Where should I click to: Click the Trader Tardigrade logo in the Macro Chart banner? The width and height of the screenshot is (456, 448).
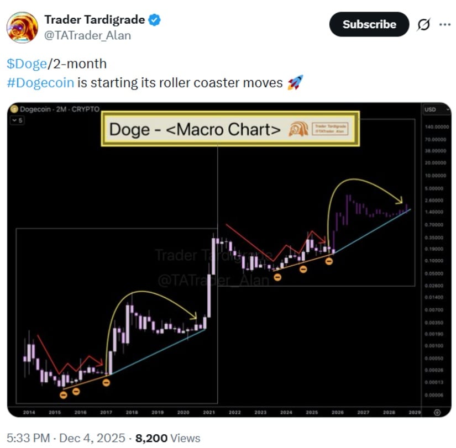click(x=299, y=128)
